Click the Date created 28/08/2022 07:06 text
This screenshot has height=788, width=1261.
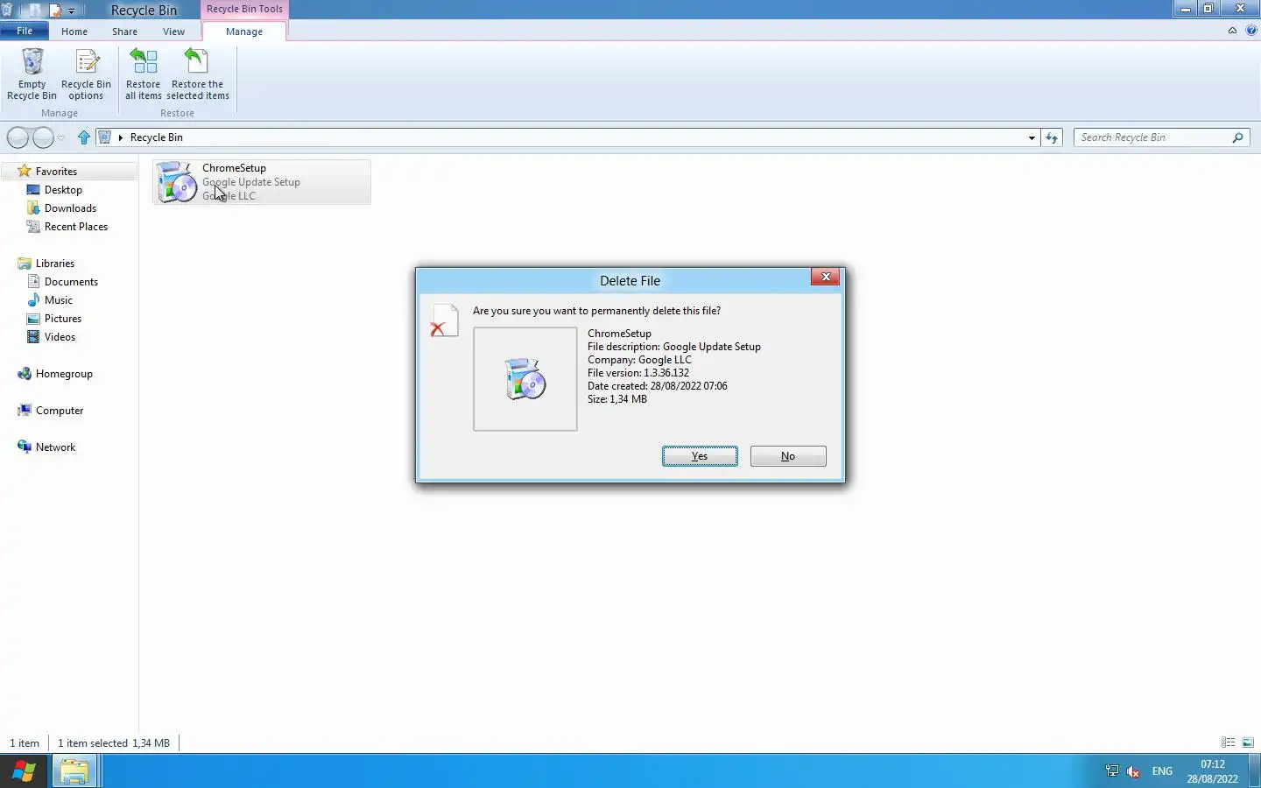click(x=658, y=386)
